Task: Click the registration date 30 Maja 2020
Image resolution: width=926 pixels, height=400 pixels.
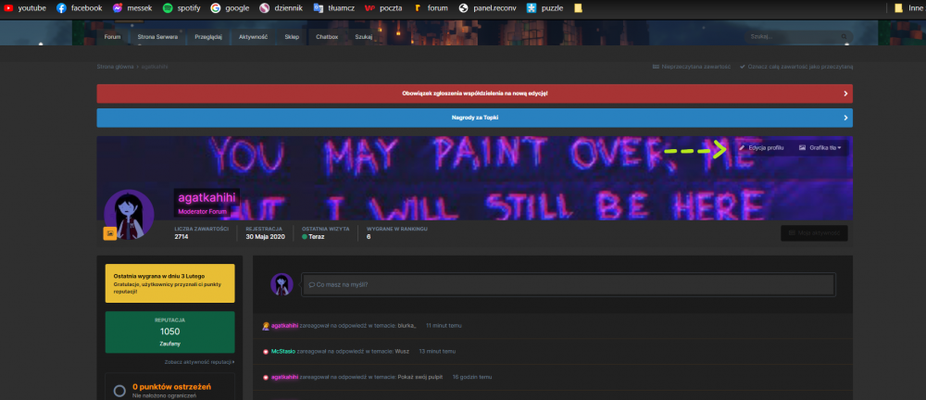Action: [266, 236]
